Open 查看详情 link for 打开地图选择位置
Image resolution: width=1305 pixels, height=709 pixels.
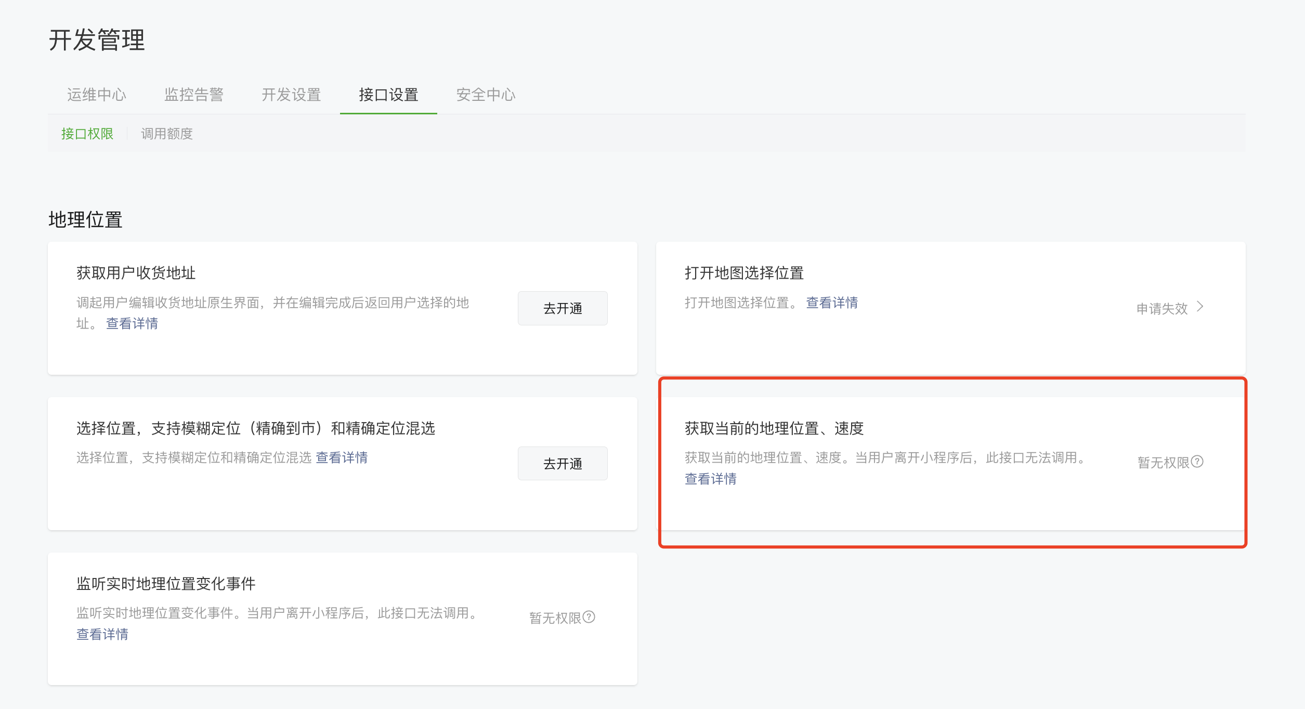pyautogui.click(x=832, y=303)
